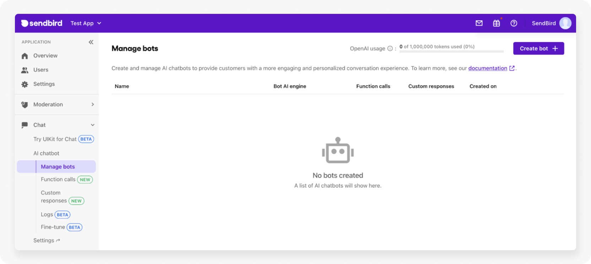Click the Name column header
Viewport: 591px width, 264px height.
[x=122, y=86]
